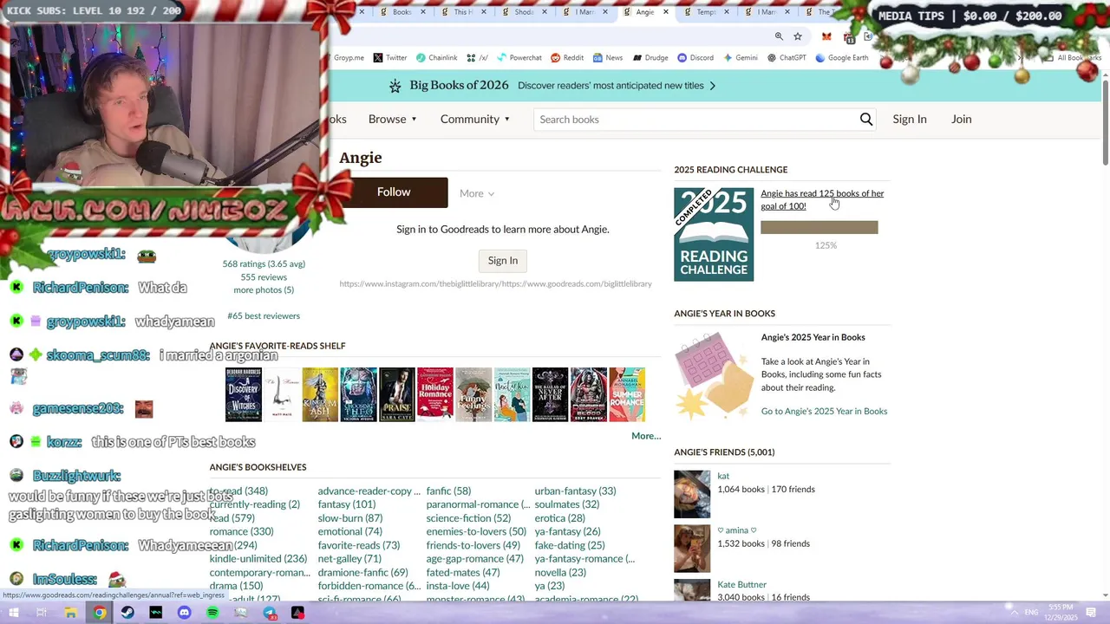
Task: Switch to the Tempt browser tab
Action: click(x=707, y=12)
